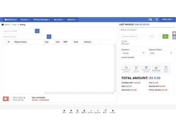
Task: Click the Cancel (Esc) button
Action: (166, 69)
